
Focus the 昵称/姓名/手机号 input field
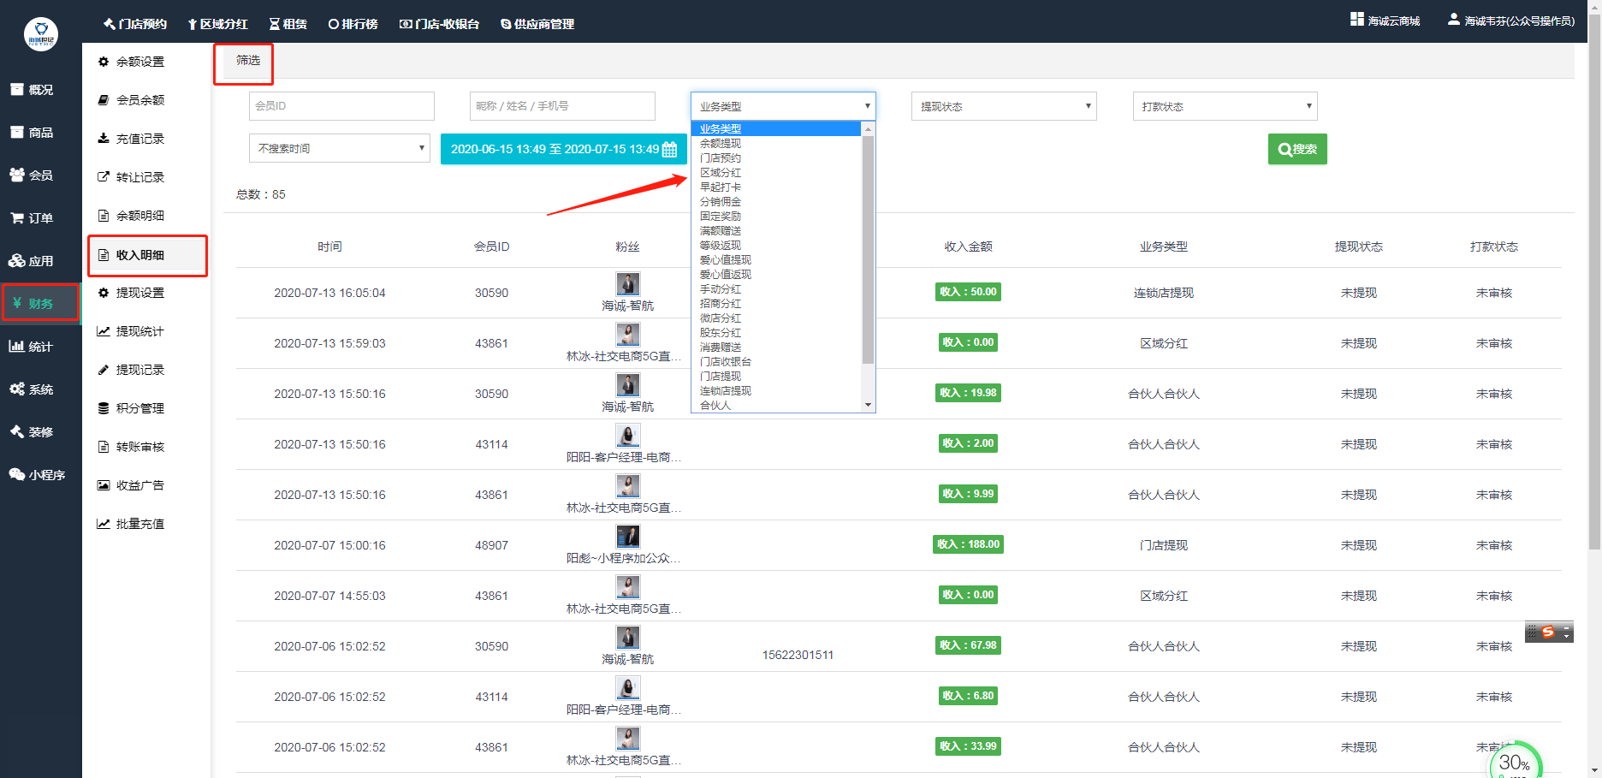tap(562, 106)
